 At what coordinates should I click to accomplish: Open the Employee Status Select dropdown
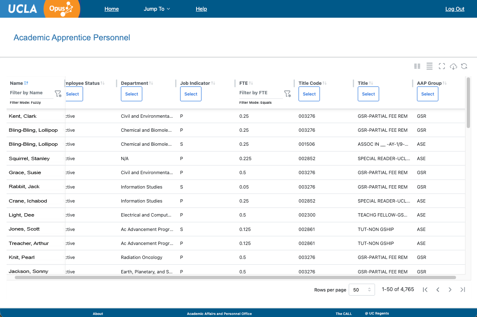[72, 94]
